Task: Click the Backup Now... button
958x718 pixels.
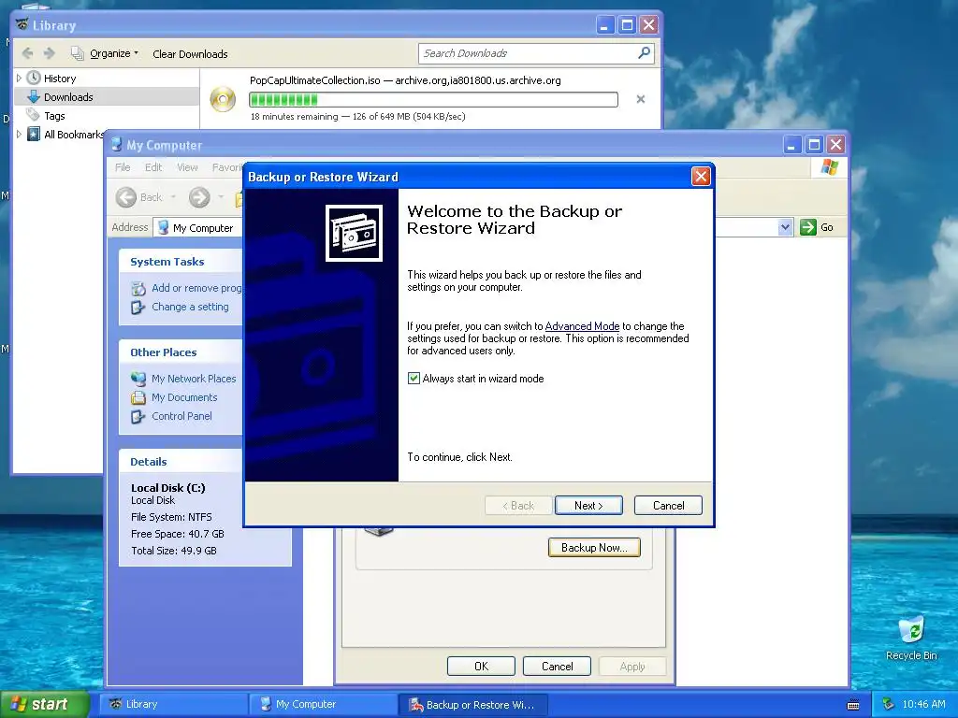Action: (x=594, y=548)
